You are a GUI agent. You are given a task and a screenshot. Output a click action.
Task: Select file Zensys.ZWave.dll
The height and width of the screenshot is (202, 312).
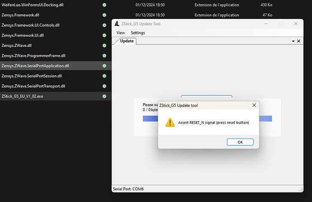(17, 46)
